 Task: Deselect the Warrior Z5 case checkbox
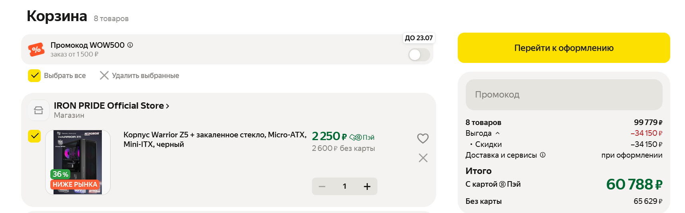(x=34, y=136)
